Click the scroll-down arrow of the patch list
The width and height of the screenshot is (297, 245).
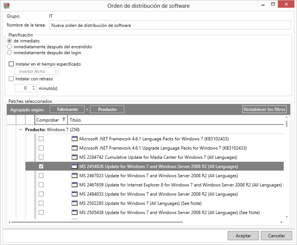[287, 217]
